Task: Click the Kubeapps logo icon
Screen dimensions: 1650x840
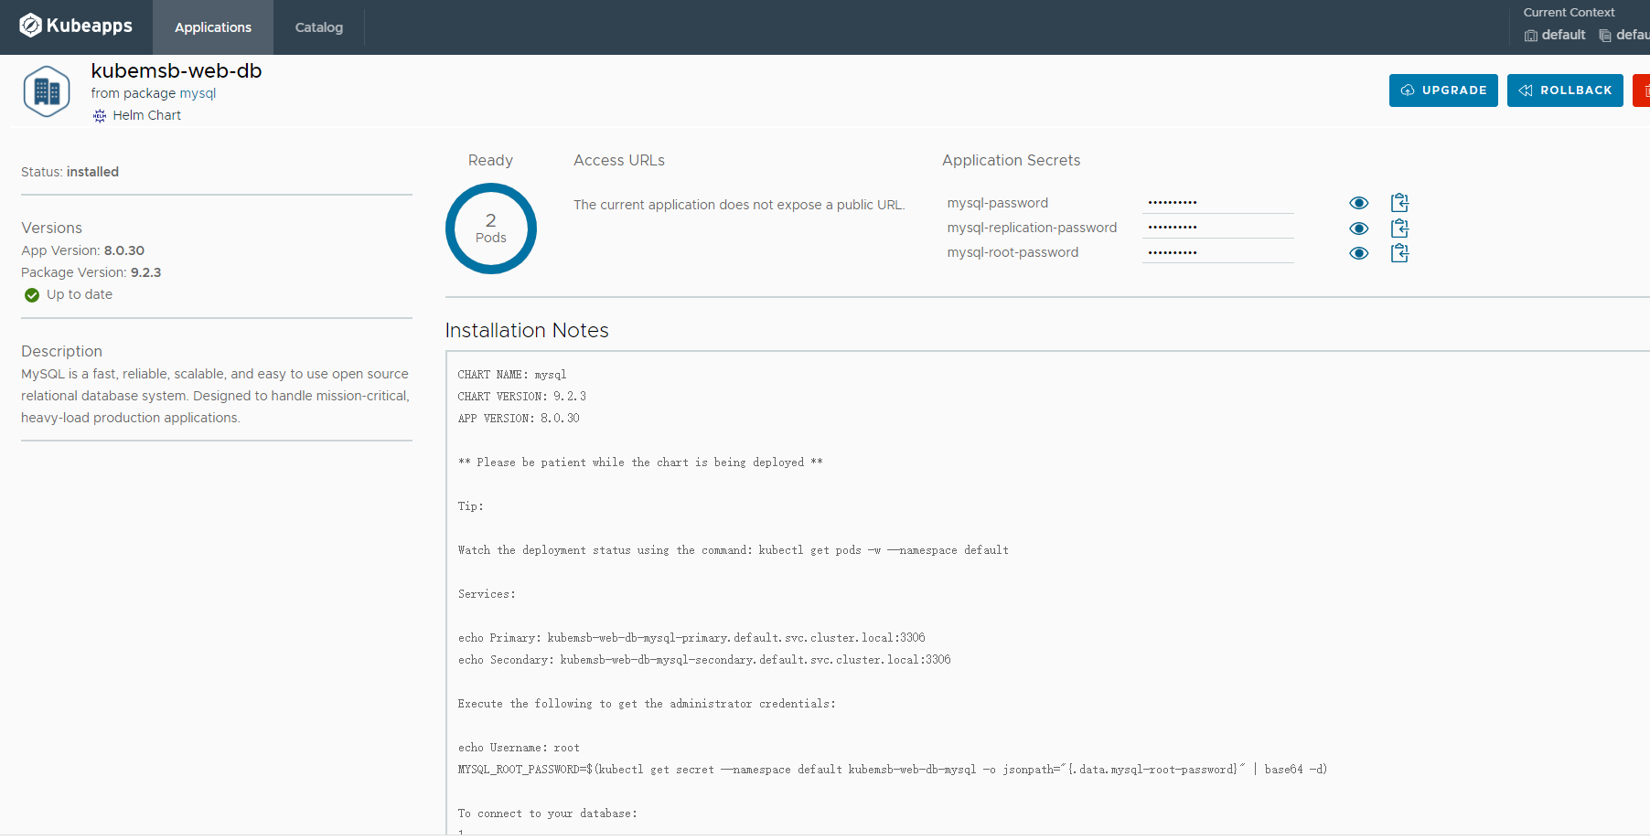Action: (30, 26)
